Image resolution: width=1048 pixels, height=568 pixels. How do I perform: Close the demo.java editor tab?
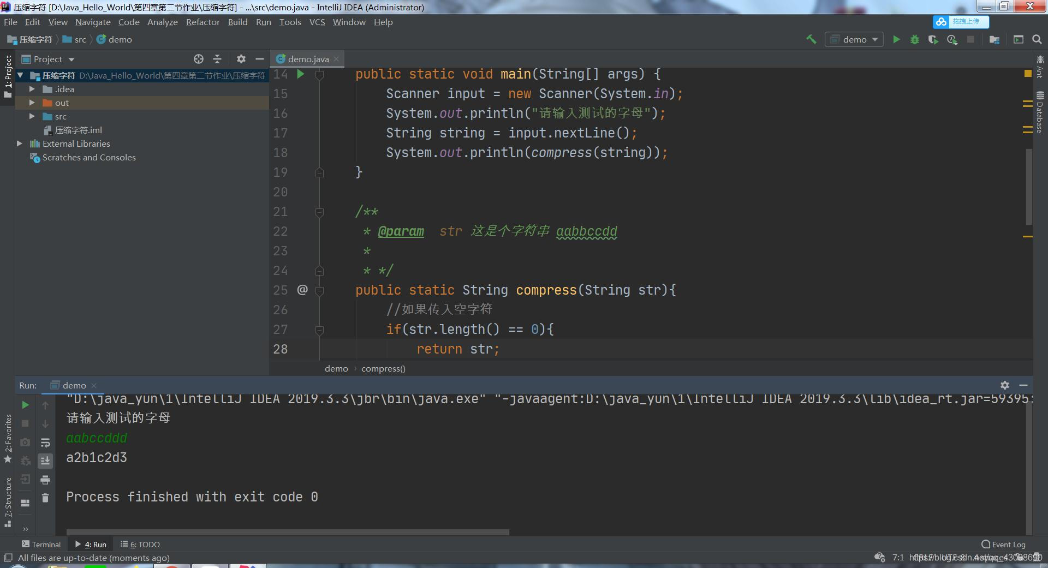(336, 59)
